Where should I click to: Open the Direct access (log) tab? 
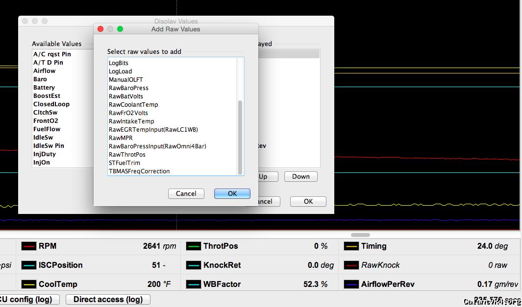pyautogui.click(x=108, y=300)
